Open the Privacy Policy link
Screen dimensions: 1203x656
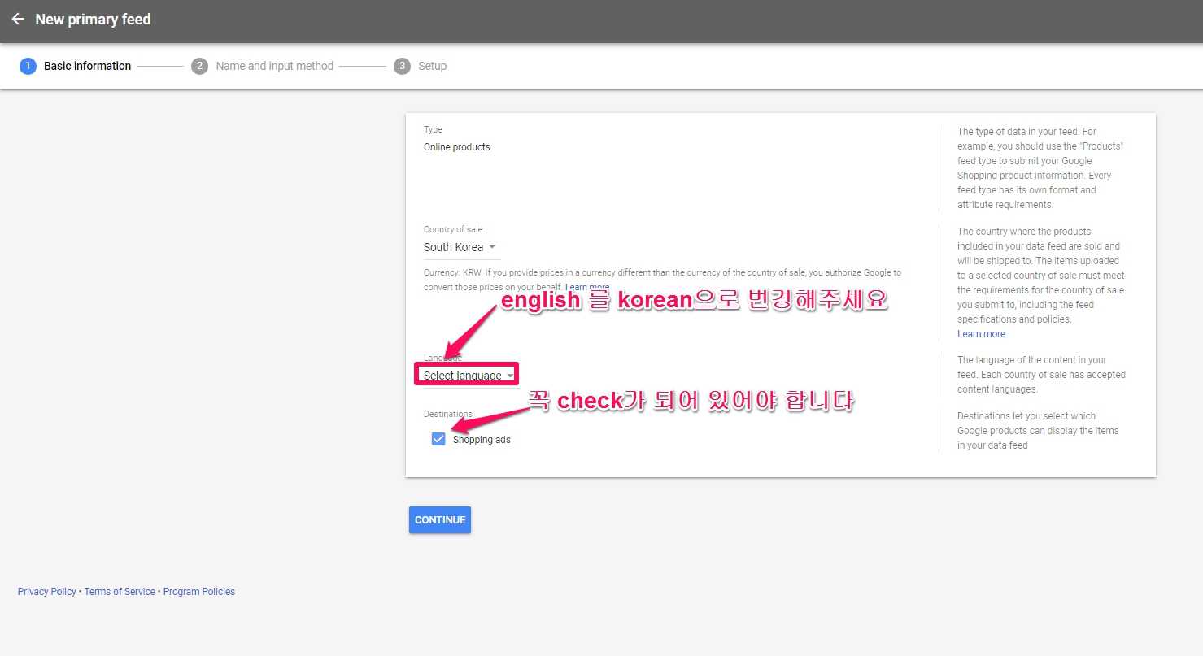pyautogui.click(x=46, y=592)
